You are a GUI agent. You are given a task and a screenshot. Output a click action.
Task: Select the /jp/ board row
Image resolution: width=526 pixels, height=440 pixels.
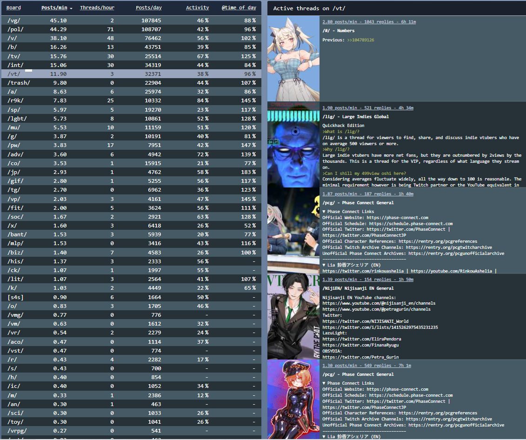click(131, 172)
